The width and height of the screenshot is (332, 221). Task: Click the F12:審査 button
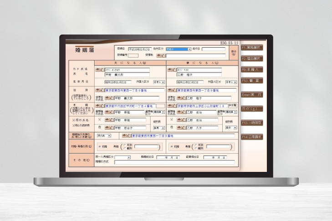[252, 80]
